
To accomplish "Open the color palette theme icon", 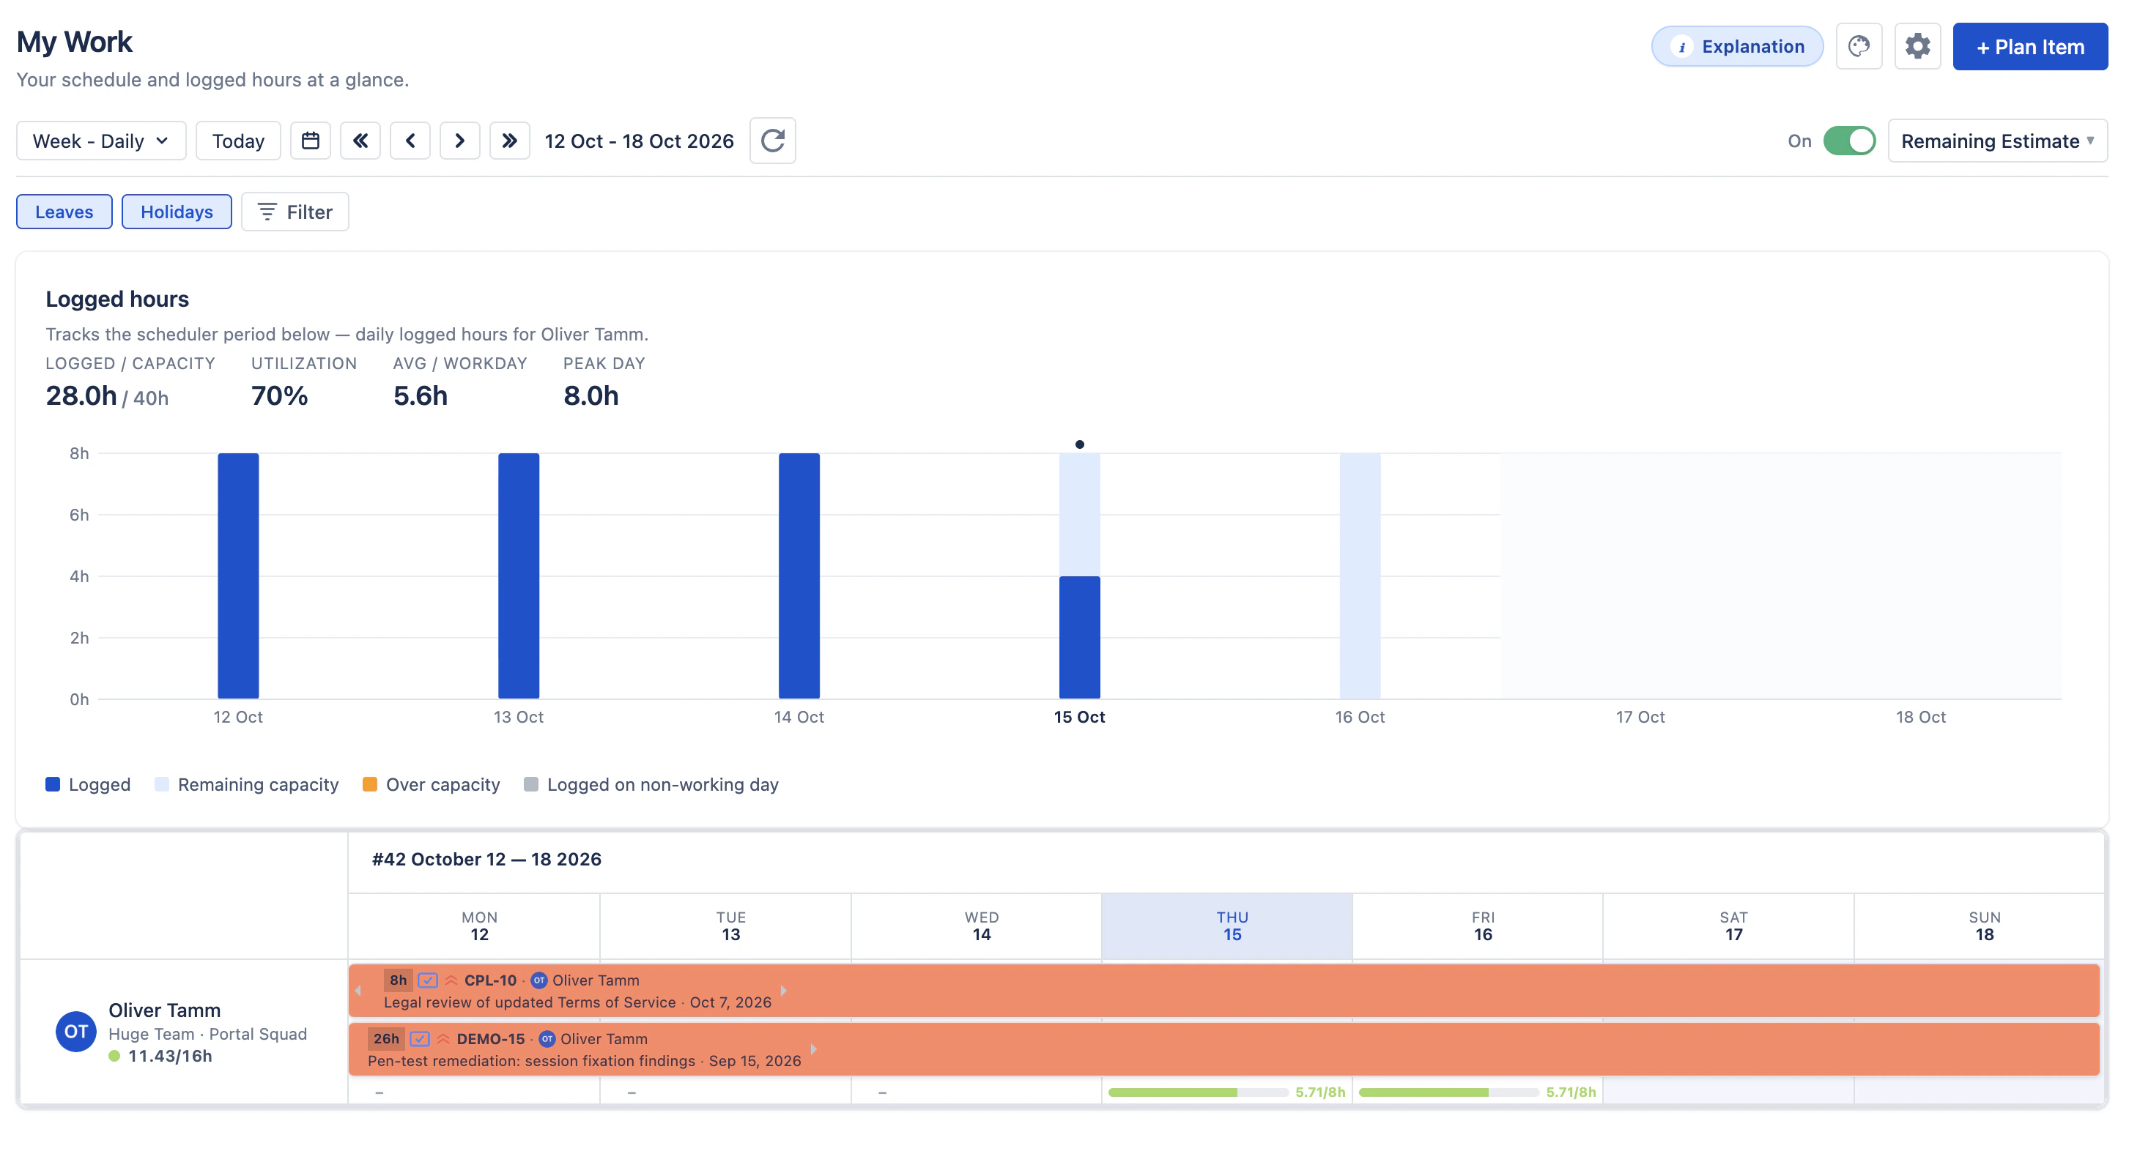I will [x=1859, y=46].
